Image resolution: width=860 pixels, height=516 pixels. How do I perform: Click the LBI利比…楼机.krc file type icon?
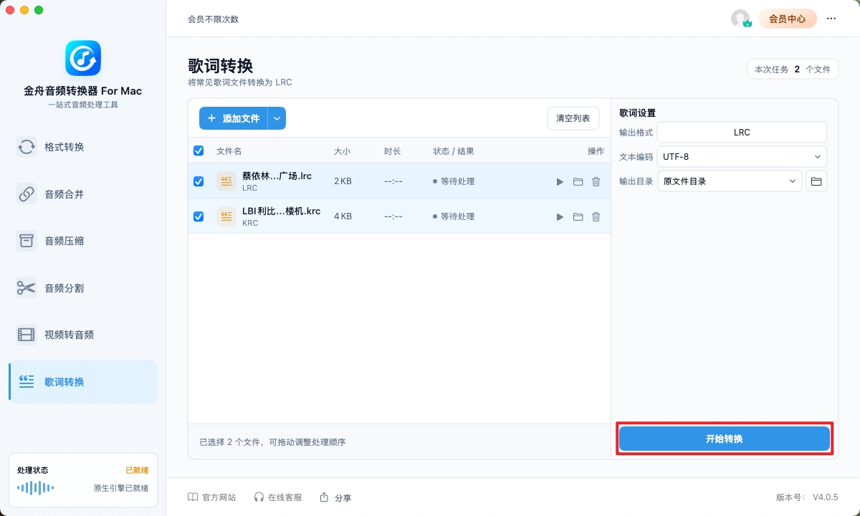226,216
